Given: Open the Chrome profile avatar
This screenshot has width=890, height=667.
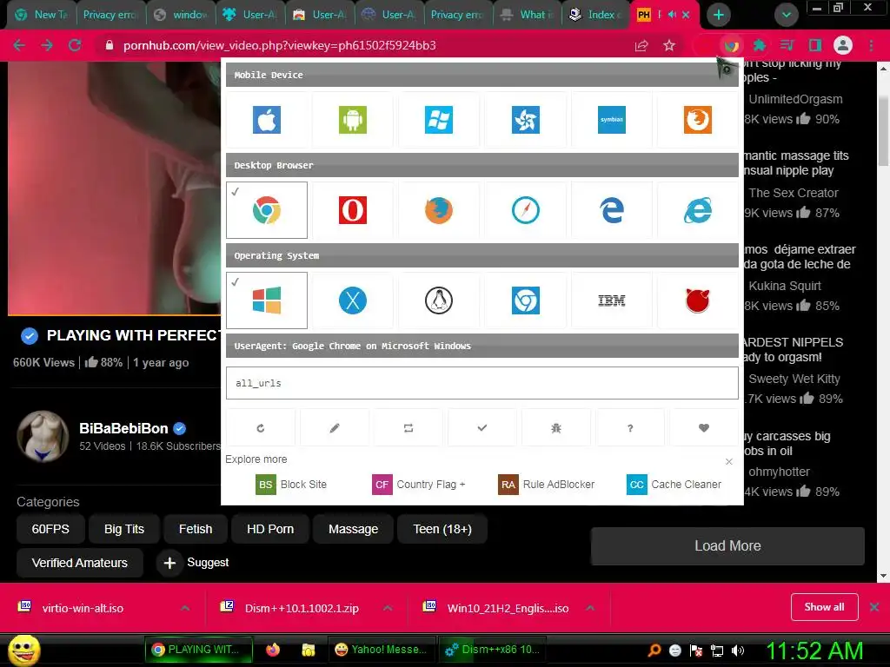Looking at the screenshot, I should 843,45.
